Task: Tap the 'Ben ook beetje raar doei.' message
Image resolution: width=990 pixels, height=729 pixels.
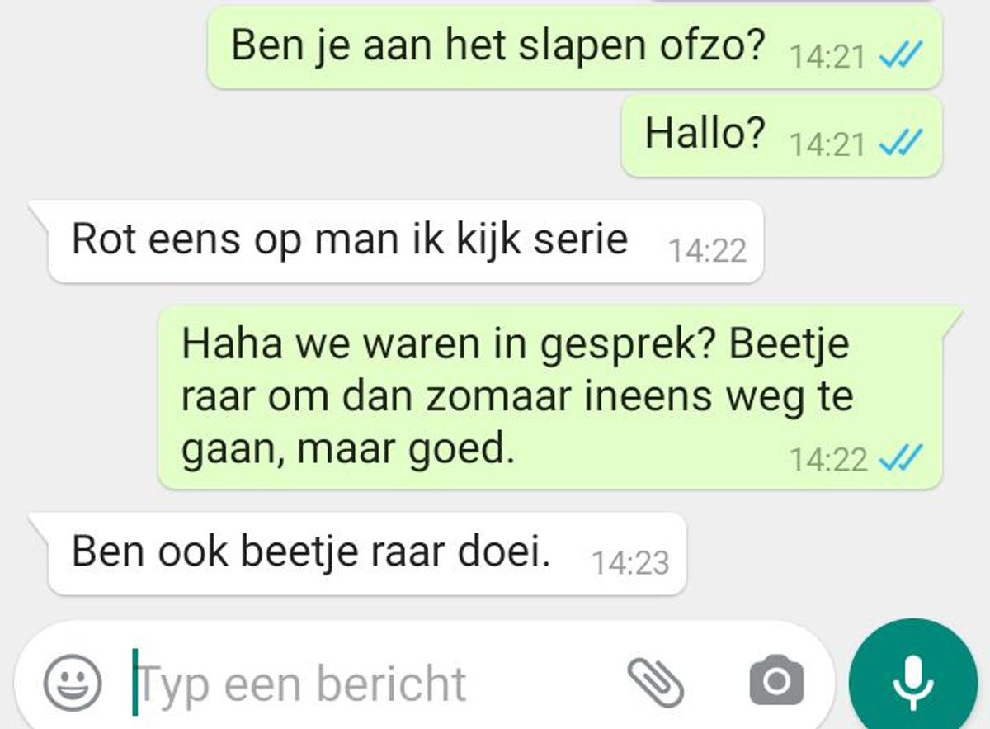Action: point(358,553)
